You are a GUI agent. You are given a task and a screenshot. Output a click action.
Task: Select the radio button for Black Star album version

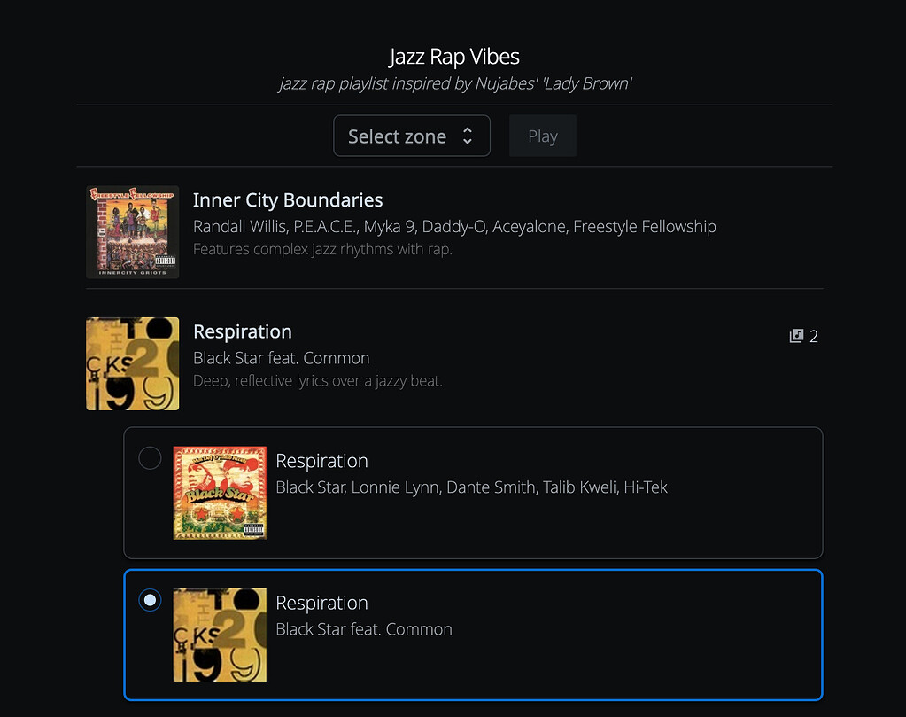pos(150,458)
